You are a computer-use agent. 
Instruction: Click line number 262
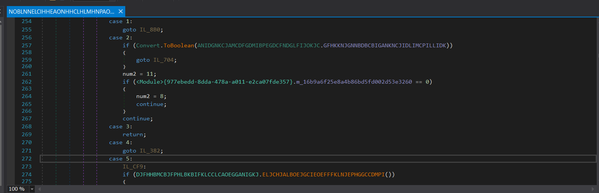pyautogui.click(x=26, y=82)
